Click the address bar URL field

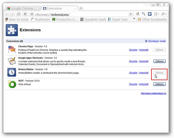(x=81, y=14)
